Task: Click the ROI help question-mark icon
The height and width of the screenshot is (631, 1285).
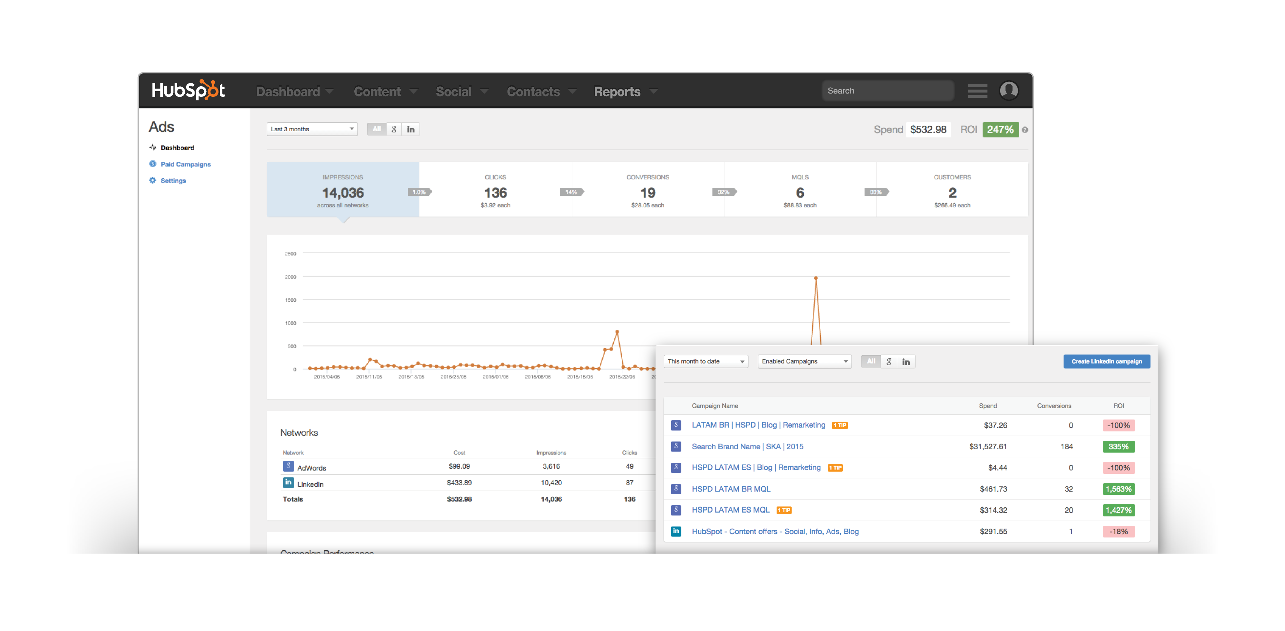Action: point(1025,130)
